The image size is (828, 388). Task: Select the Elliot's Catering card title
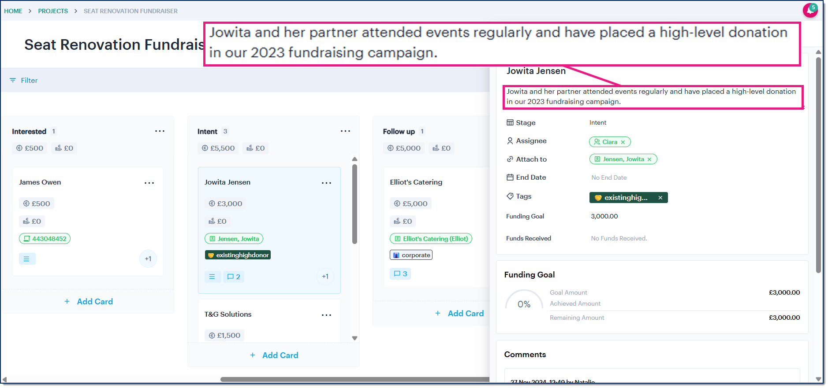pyautogui.click(x=416, y=182)
